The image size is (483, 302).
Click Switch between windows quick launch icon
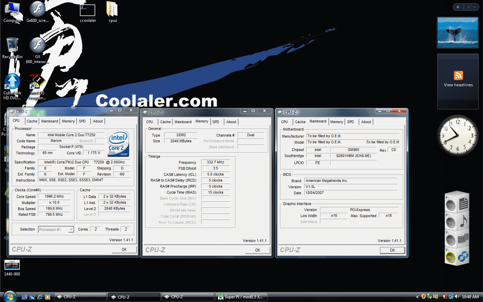tap(32, 297)
